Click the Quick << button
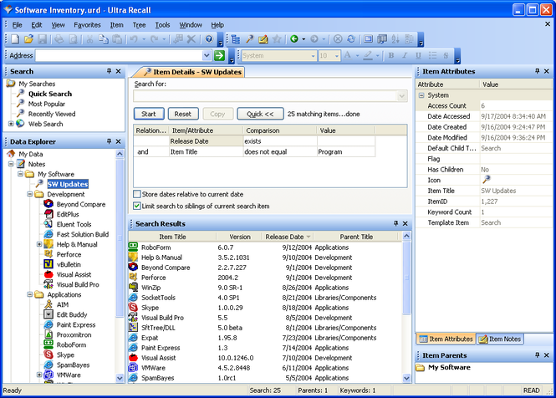The width and height of the screenshot is (556, 398). pos(260,114)
